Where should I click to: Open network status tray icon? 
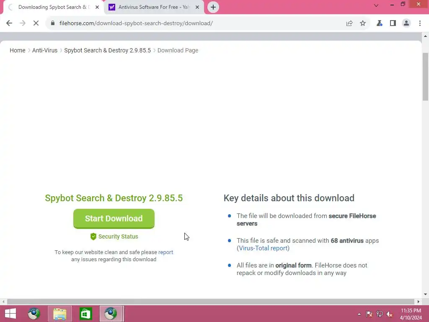(380, 314)
